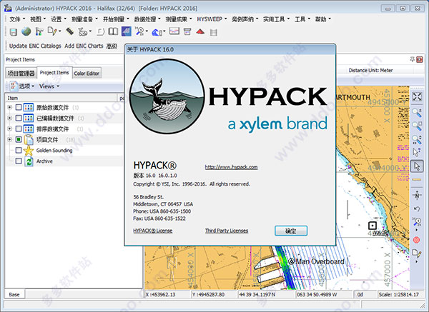Click the hardware setup icon
This screenshot has height=312, width=429.
pos(39,31)
